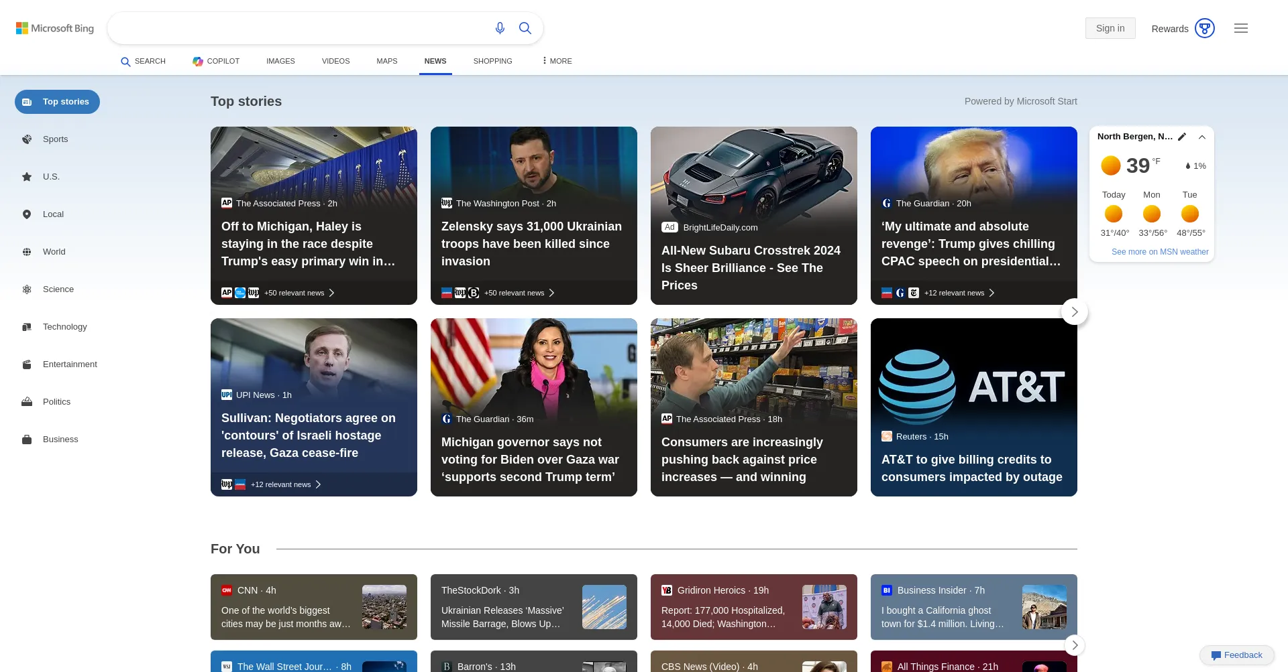Show next Top stories with arrow
The width and height of the screenshot is (1288, 672).
pyautogui.click(x=1075, y=312)
